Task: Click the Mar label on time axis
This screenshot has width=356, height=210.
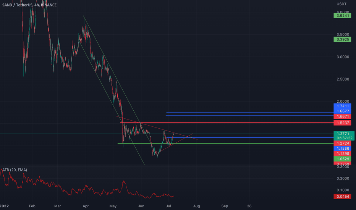Action: pos(57,206)
